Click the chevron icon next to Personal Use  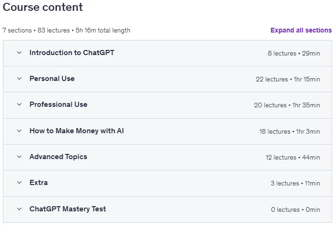pos(19,79)
